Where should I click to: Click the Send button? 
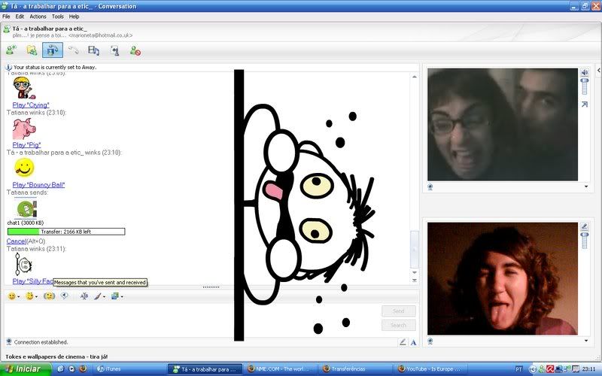point(399,311)
